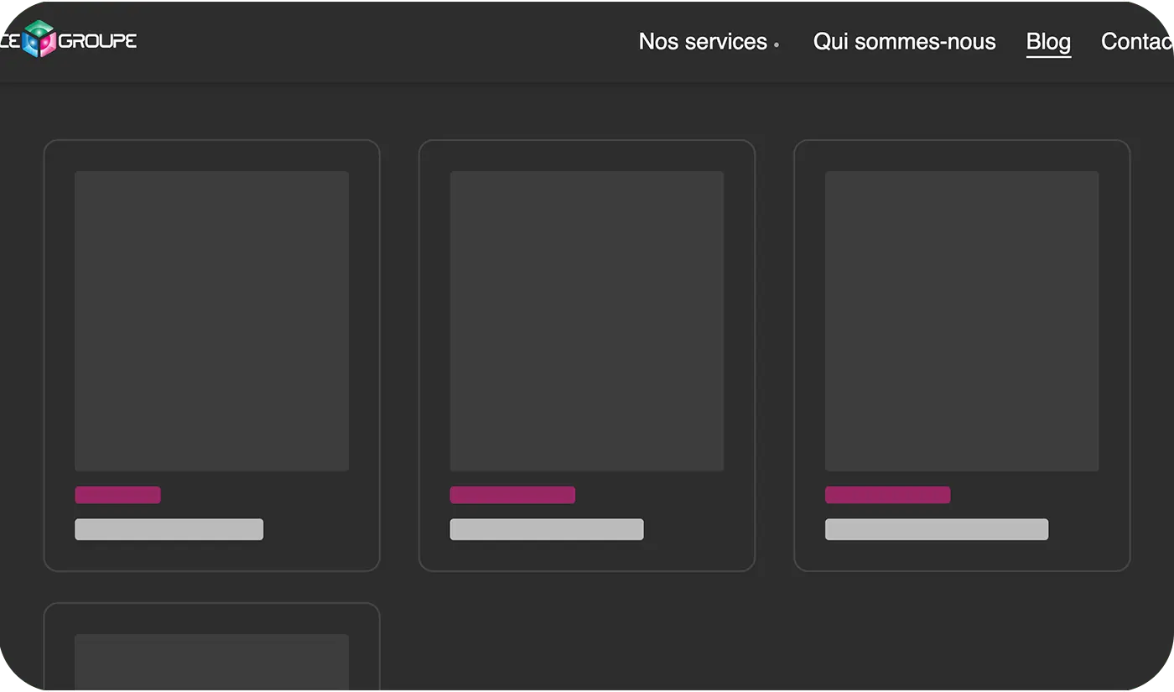Open the Contact page link
The image size is (1174, 692).
click(x=1136, y=42)
